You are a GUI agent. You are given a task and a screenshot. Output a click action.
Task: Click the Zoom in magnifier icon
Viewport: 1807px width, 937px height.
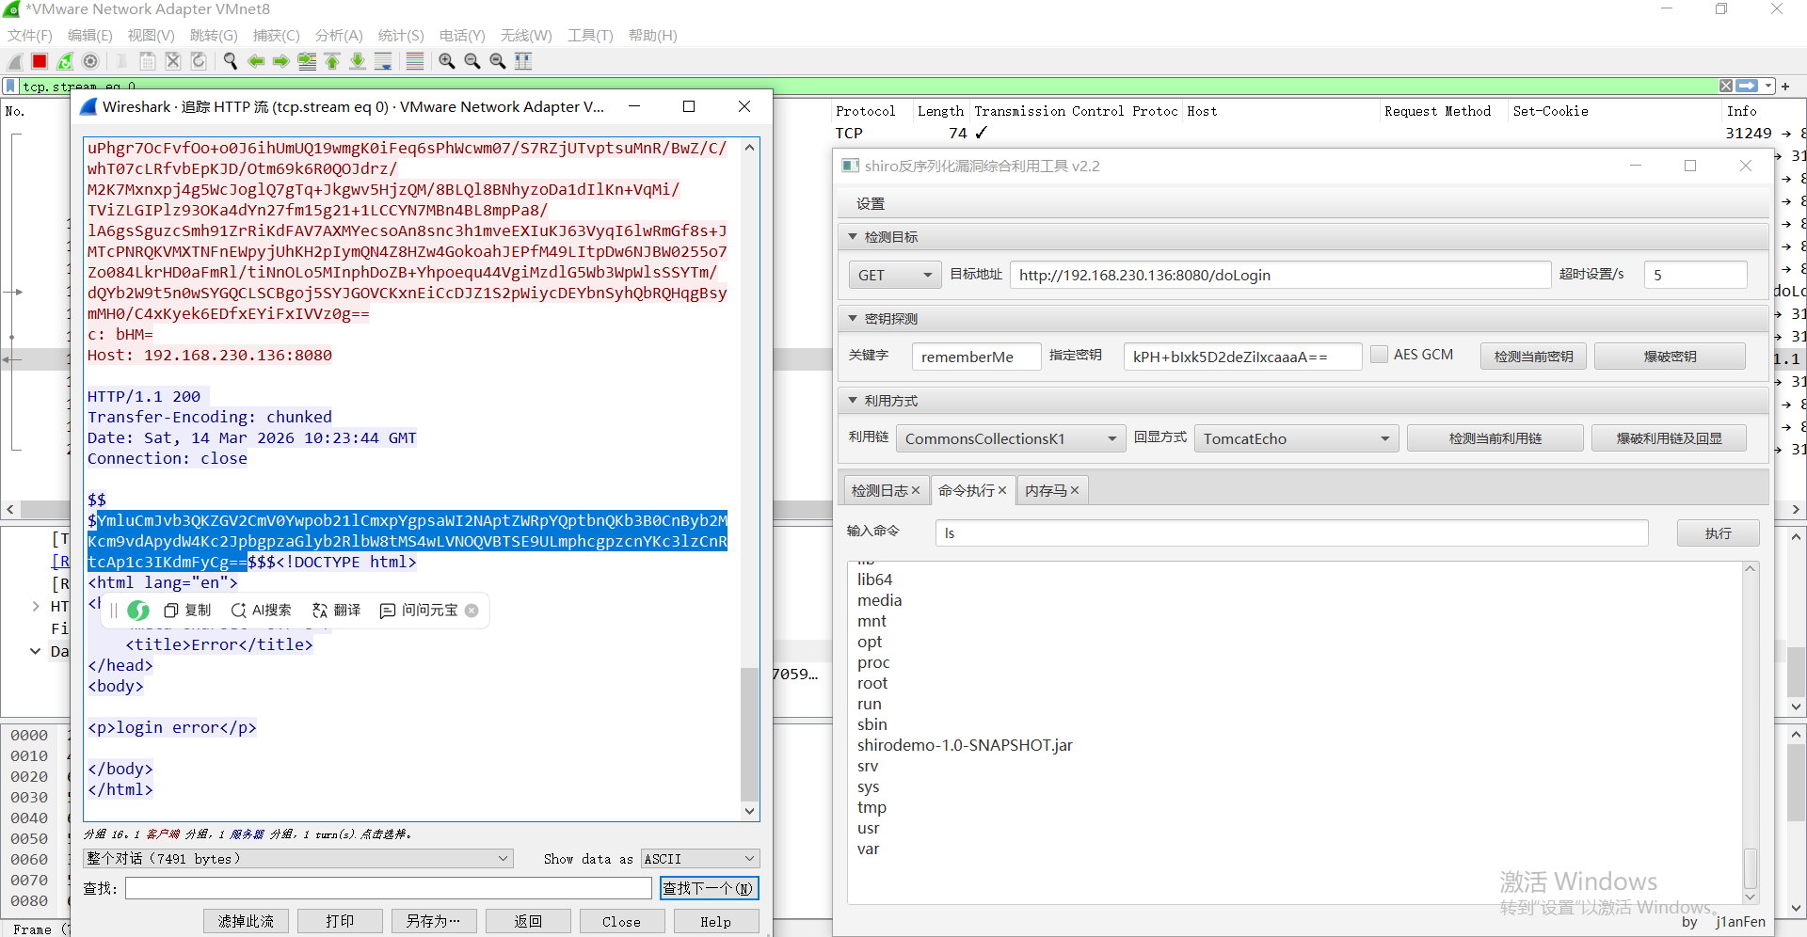(x=447, y=61)
